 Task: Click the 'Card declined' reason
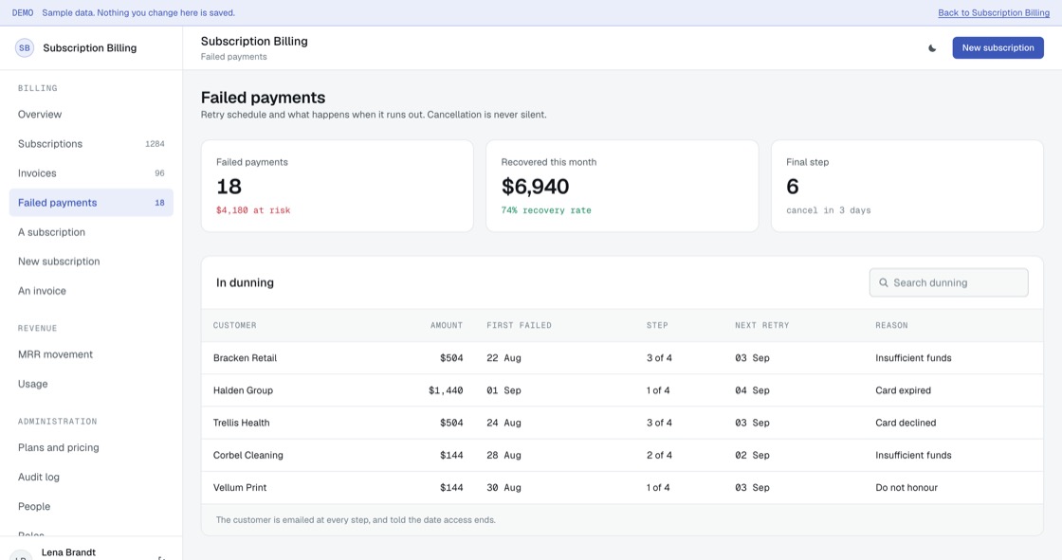(906, 424)
